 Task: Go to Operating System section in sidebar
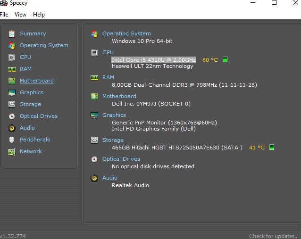(x=44, y=45)
